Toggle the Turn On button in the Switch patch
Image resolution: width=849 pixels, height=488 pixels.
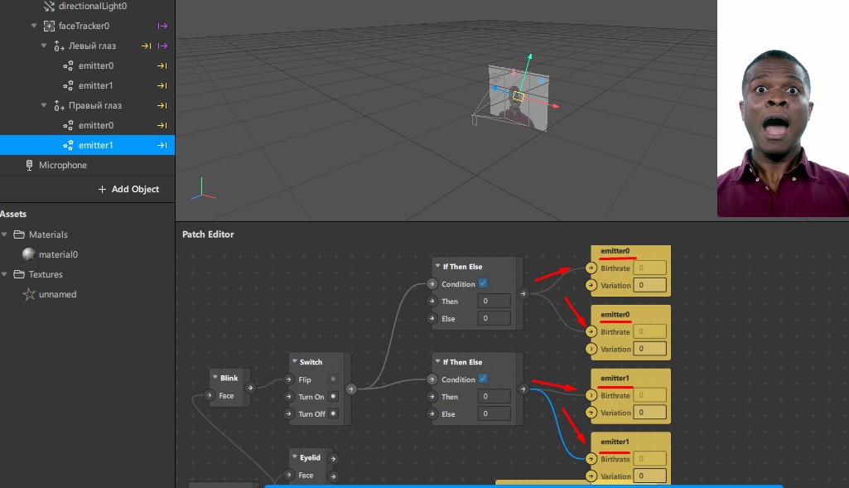pos(333,397)
